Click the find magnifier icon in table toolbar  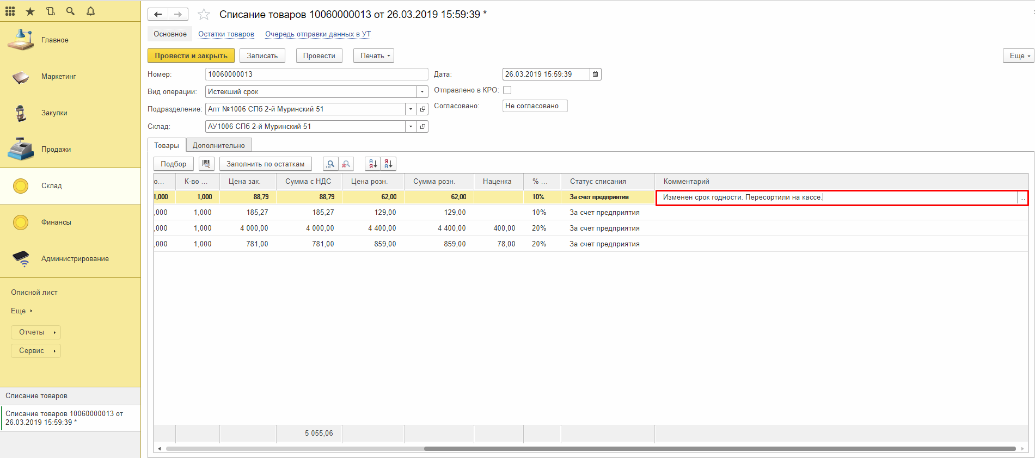point(330,164)
